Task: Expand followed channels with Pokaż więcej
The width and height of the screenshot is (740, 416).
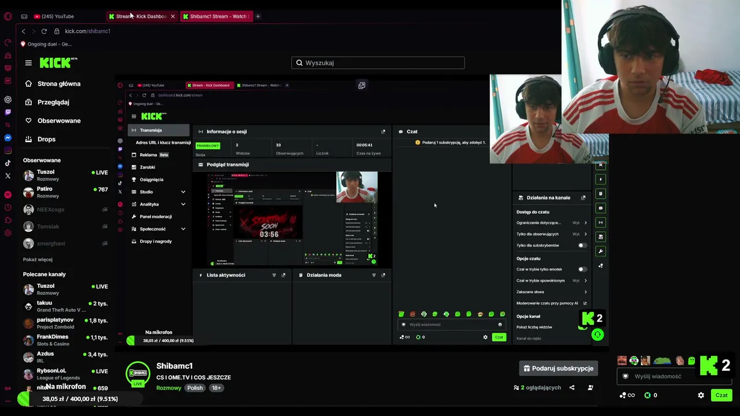Action: click(x=38, y=259)
